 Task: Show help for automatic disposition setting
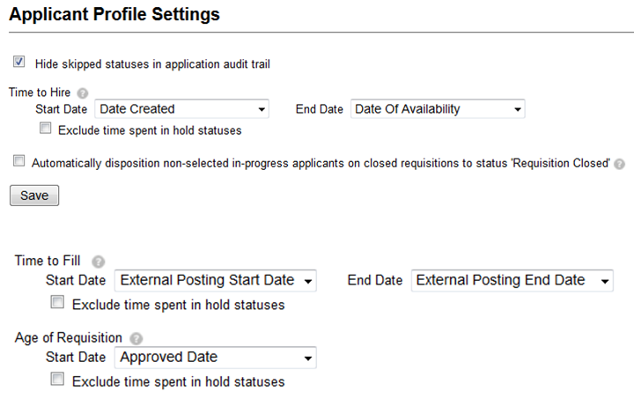[x=619, y=164]
